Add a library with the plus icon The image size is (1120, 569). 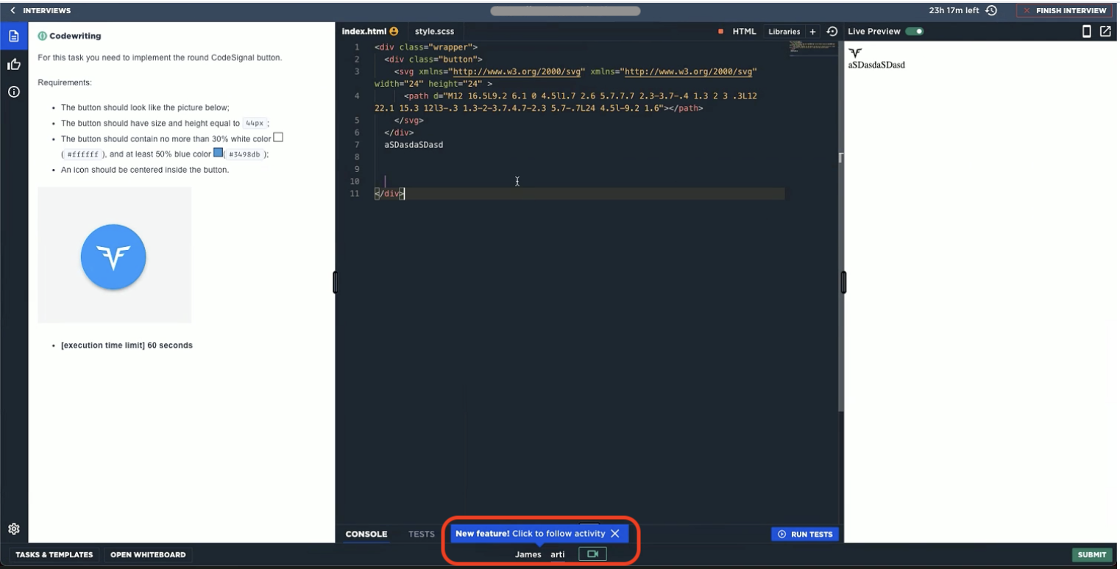tap(812, 32)
